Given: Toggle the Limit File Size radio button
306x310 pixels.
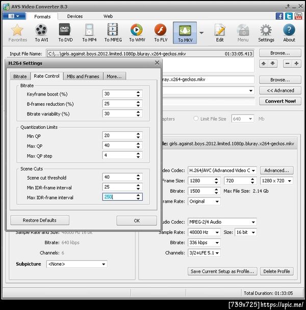Looking at the screenshot, I should [196, 118].
